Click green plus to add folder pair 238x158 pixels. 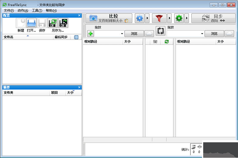(x=90, y=33)
